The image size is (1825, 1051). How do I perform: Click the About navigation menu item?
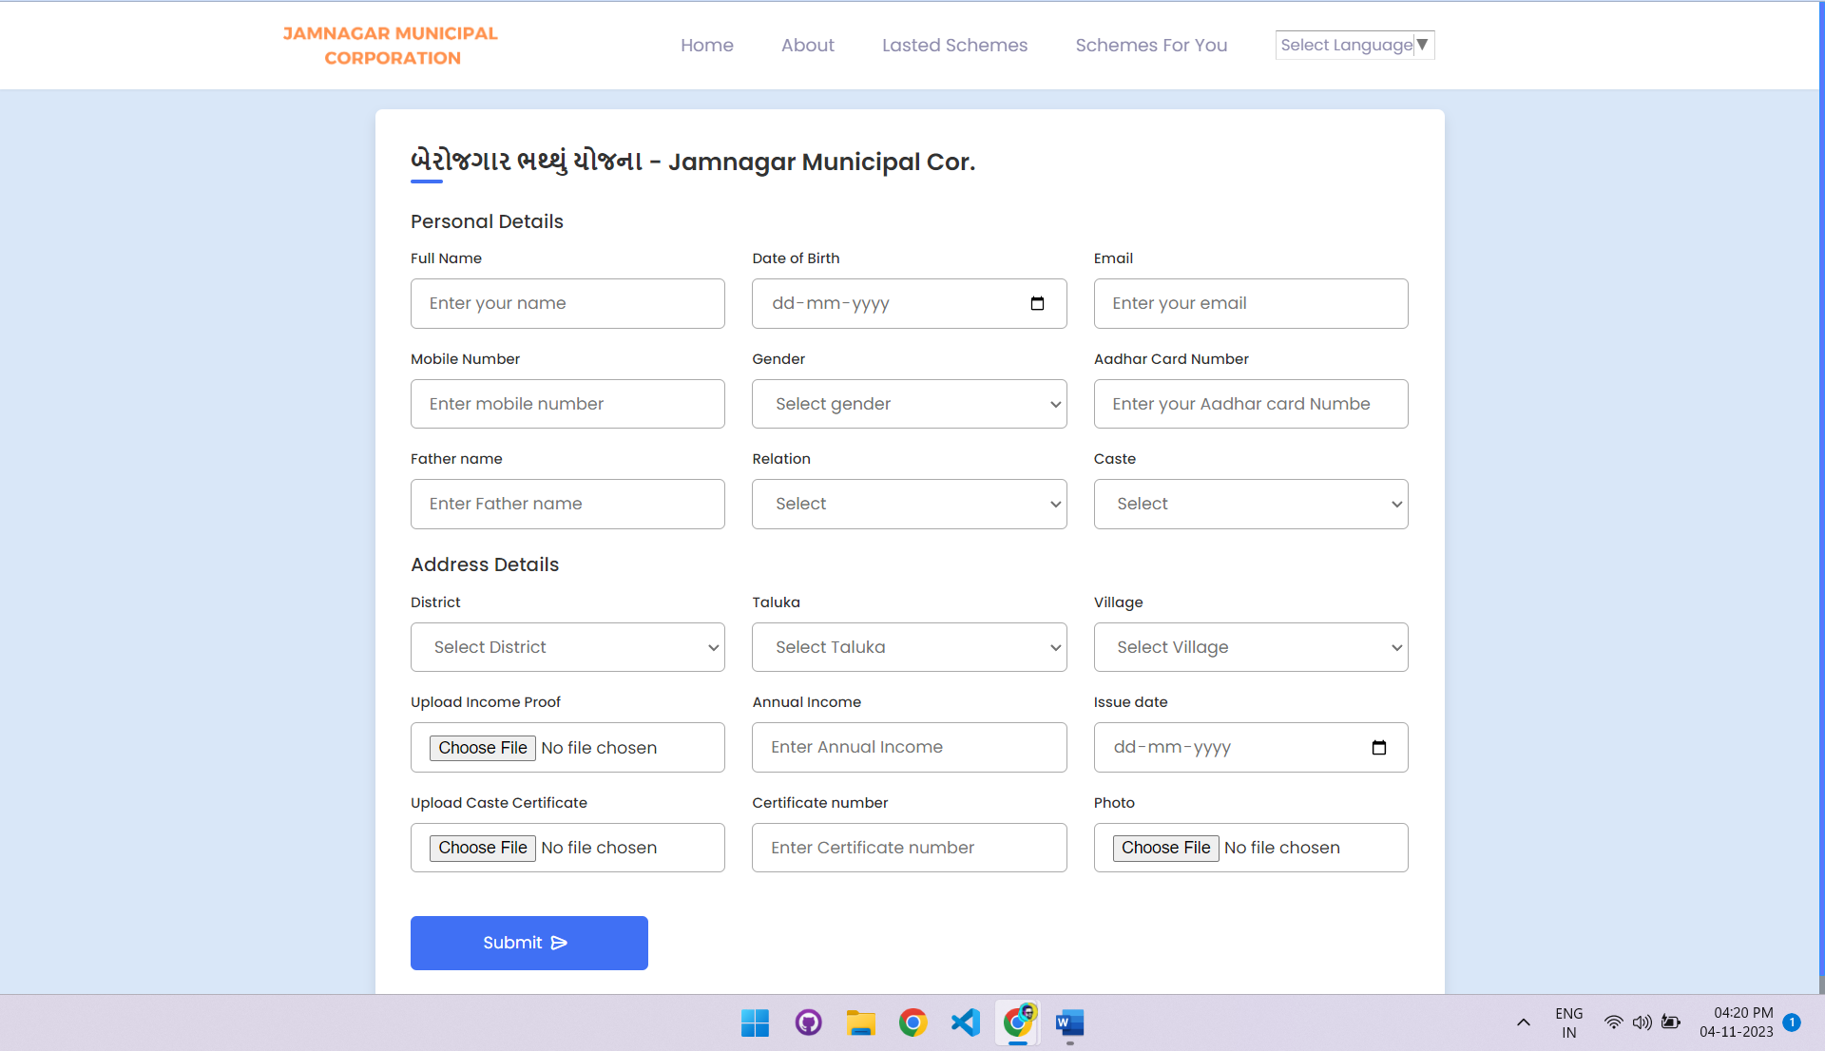(x=809, y=44)
